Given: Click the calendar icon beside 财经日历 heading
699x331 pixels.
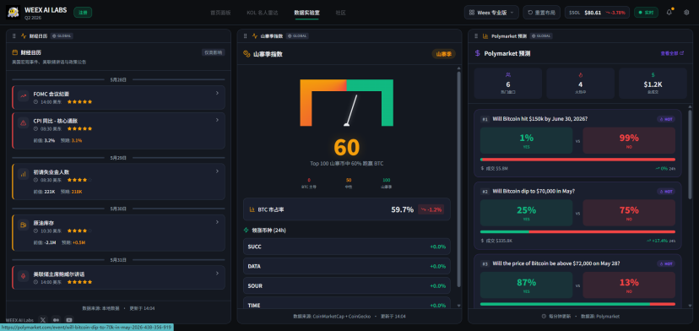Looking at the screenshot, I should pyautogui.click(x=14, y=52).
